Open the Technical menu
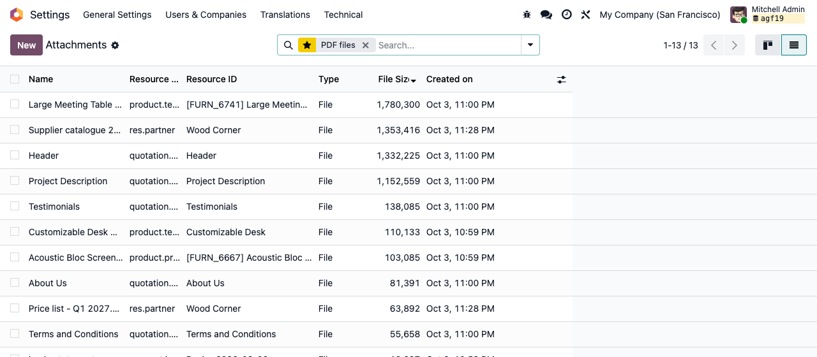Image resolution: width=817 pixels, height=357 pixels. (343, 15)
